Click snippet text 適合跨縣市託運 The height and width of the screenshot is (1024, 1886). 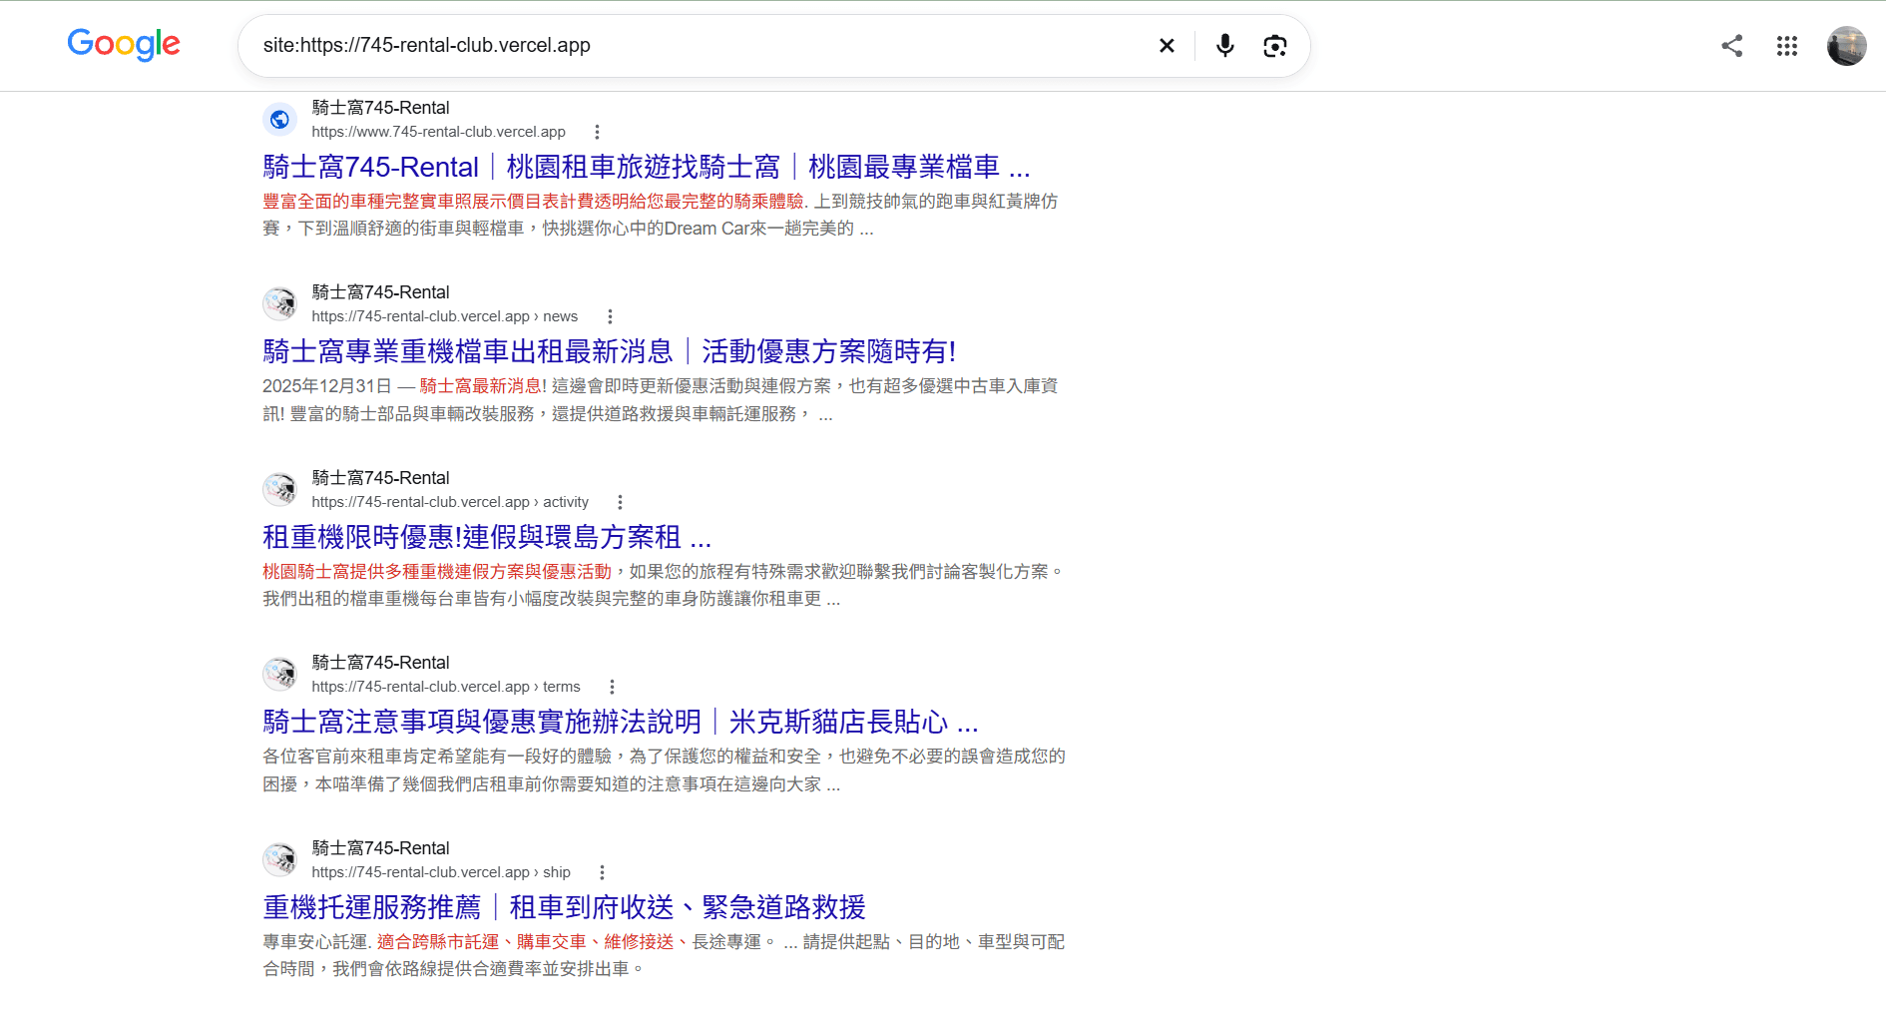438,942
